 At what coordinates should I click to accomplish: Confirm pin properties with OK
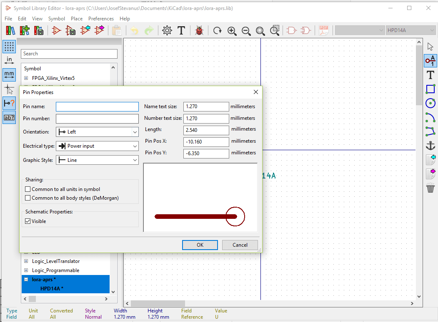[x=200, y=245]
